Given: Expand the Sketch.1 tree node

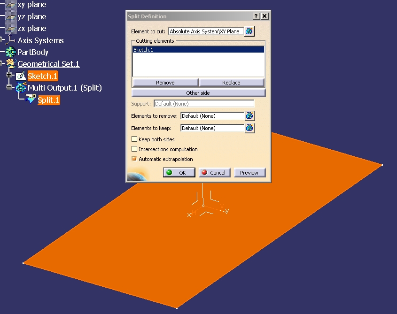Looking at the screenshot, I should tap(9, 75).
